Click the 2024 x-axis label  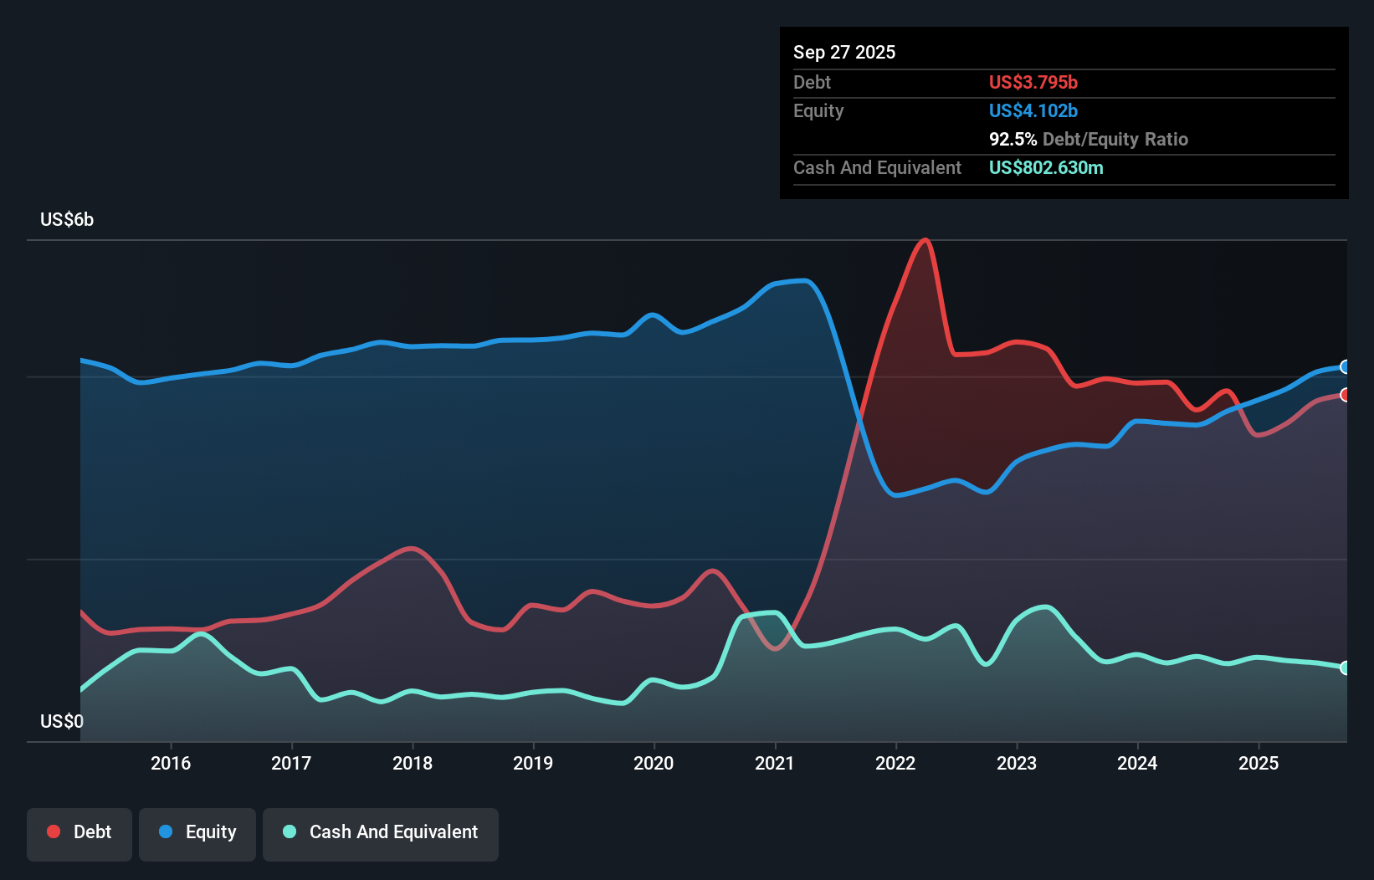[x=1137, y=763]
